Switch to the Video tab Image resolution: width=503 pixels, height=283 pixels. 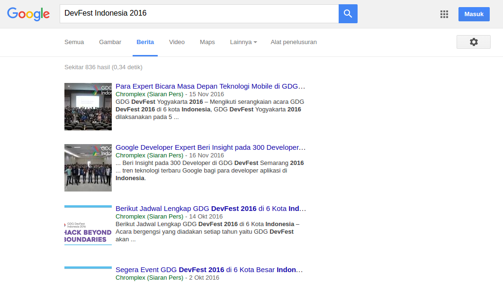pos(177,42)
